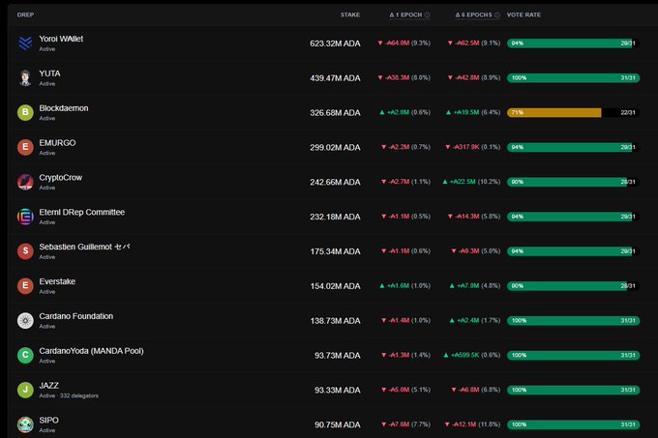Click Cardano Foundation's 31/31 vote count

(628, 321)
